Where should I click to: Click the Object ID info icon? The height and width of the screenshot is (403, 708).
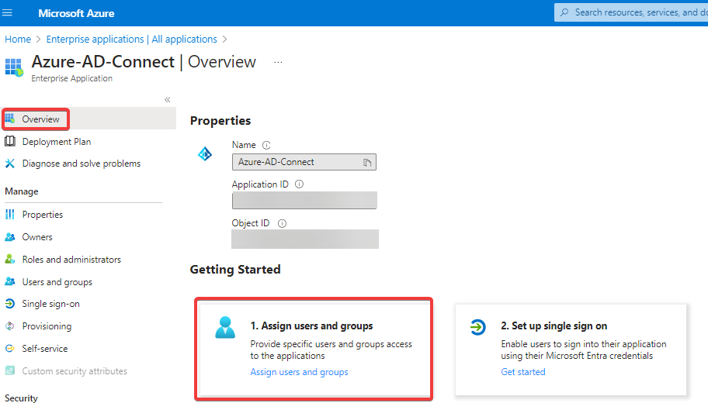282,223
